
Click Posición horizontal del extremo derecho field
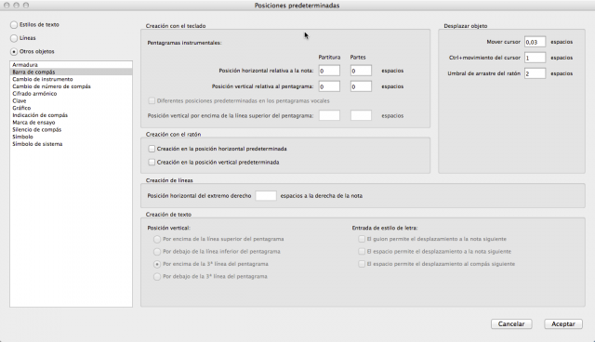click(x=266, y=196)
